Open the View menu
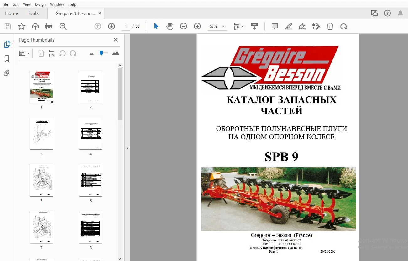Viewport: 408px width, 261px height. tap(27, 4)
